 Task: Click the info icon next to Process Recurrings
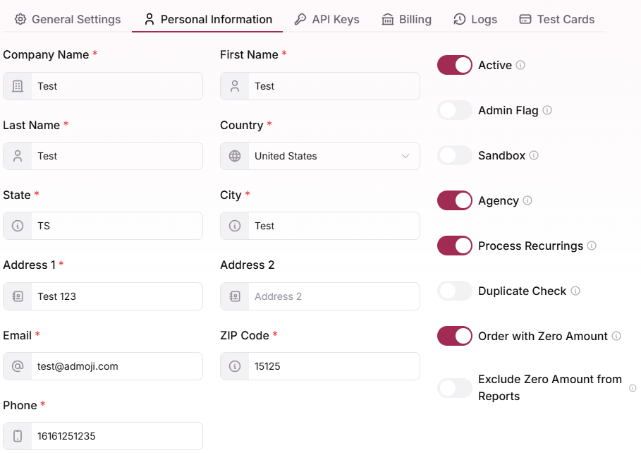(x=592, y=246)
